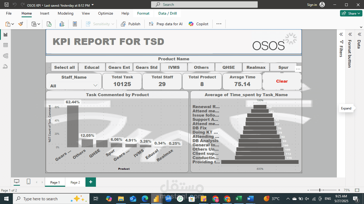Click the Save icon in title bar
Image resolution: width=364 pixels, height=204 pixels.
pyautogui.click(x=7, y=5)
